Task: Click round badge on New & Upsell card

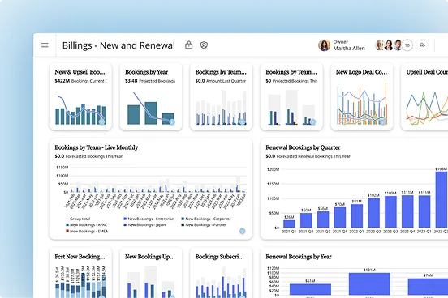Action: 101,121
